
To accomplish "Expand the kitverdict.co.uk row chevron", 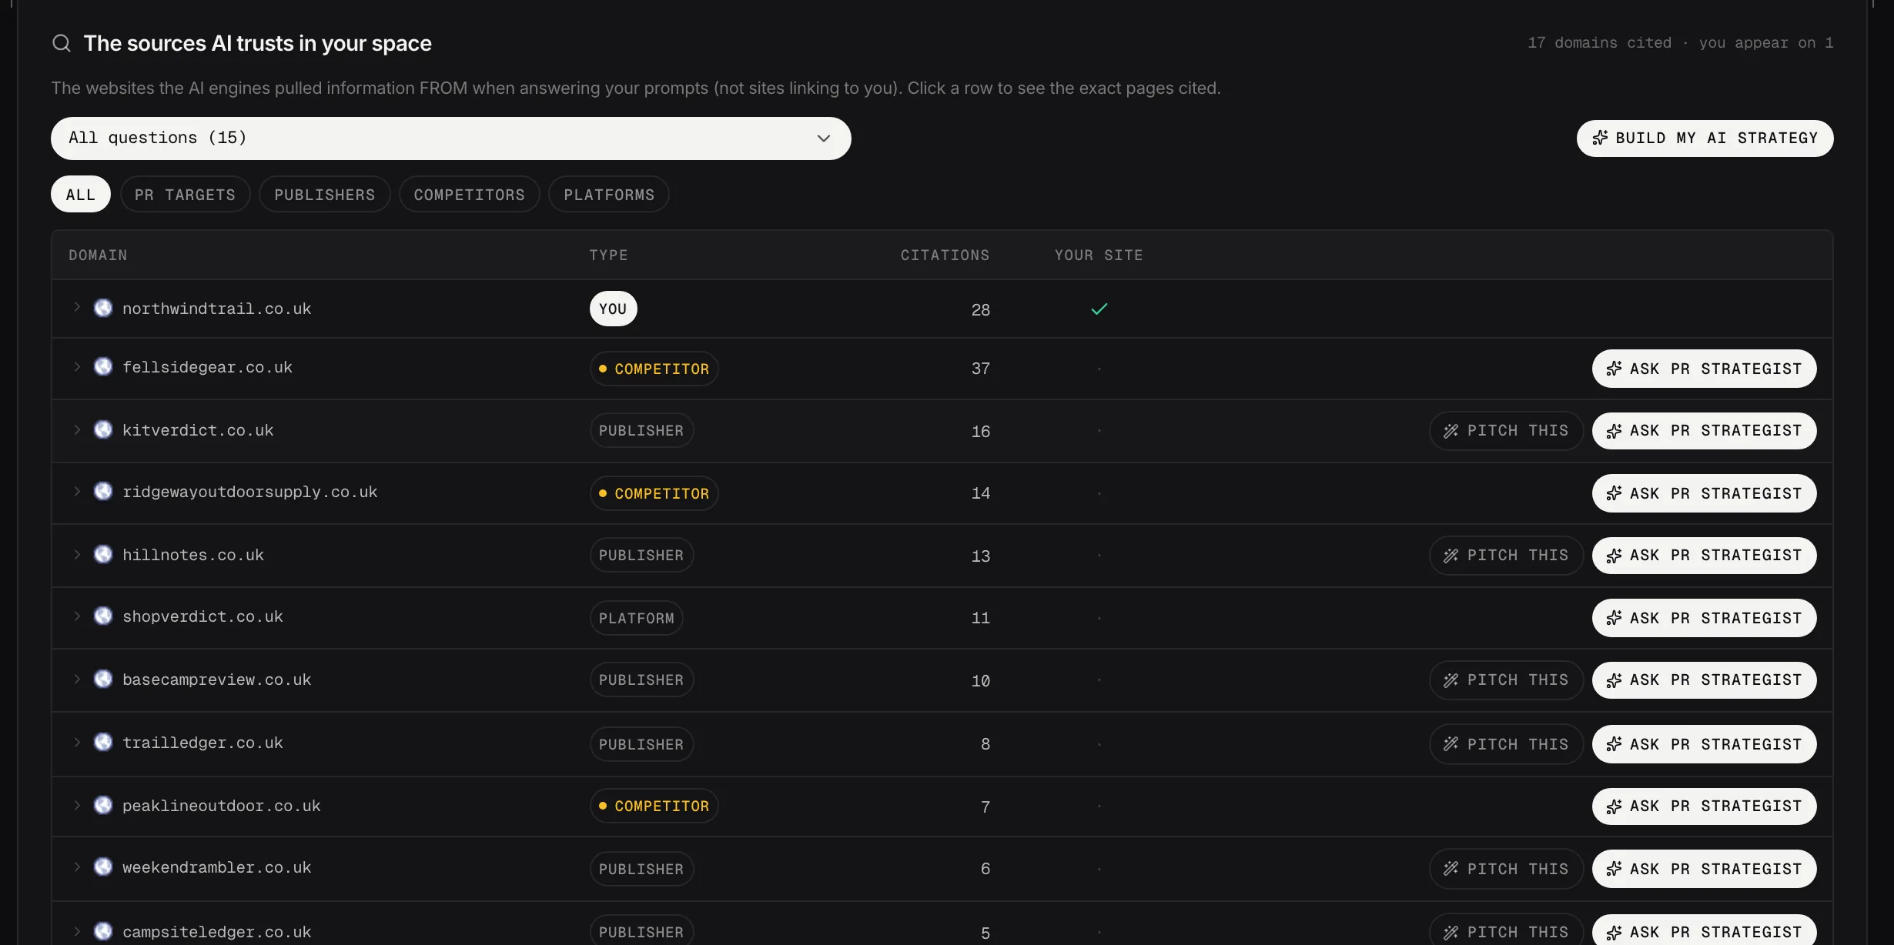I will (77, 430).
